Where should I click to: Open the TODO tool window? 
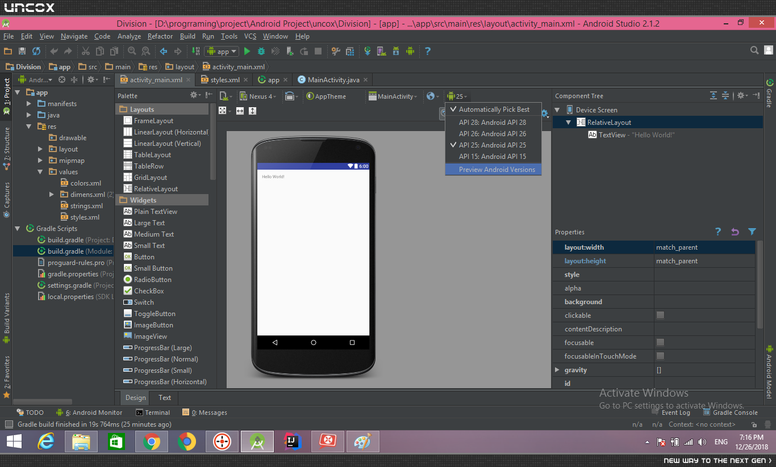[30, 413]
